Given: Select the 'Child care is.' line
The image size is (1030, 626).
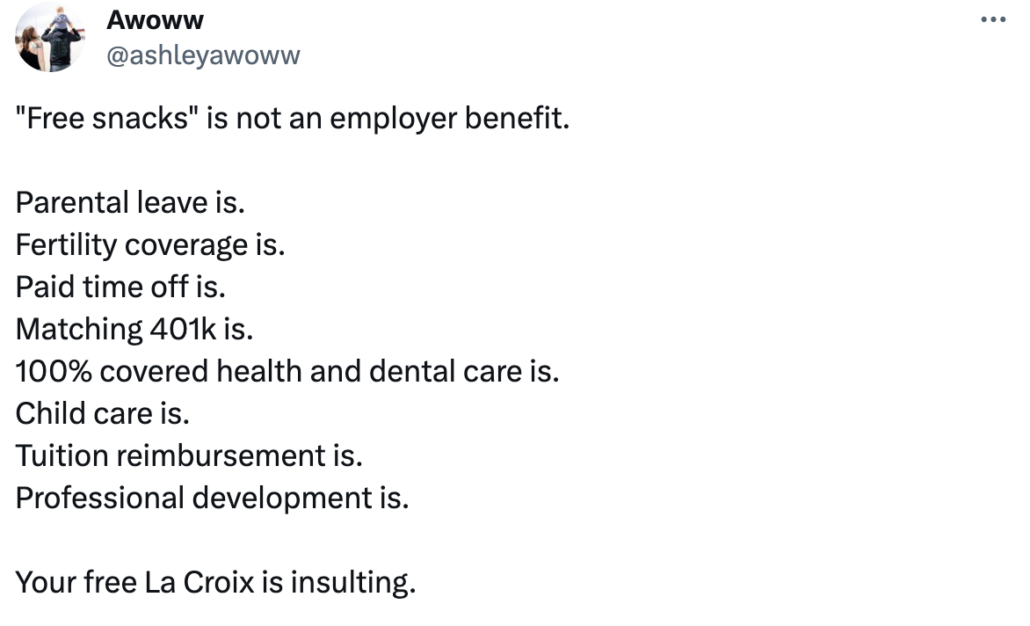Looking at the screenshot, I should pos(103,414).
